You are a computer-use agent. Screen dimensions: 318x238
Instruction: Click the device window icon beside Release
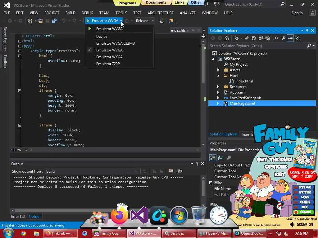[161, 21]
